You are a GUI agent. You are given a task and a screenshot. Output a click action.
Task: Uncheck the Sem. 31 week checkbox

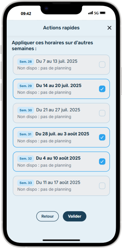(x=102, y=137)
